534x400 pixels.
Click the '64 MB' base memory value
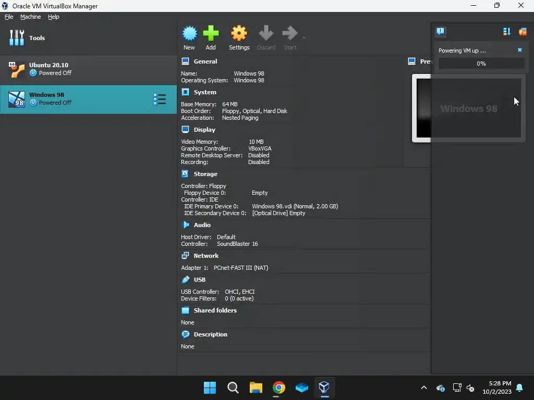tap(230, 104)
